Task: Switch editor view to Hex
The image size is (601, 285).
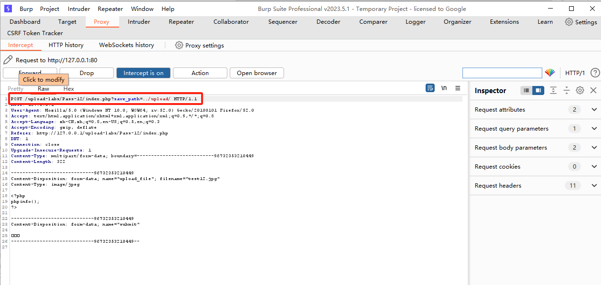Action: tap(69, 89)
